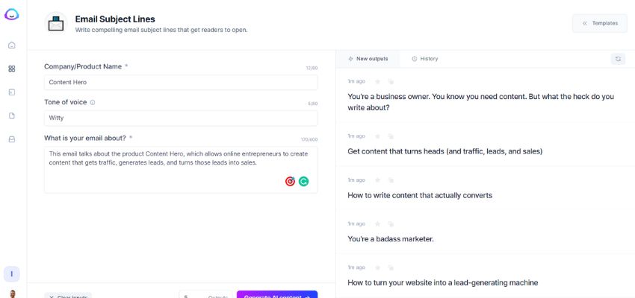
Task: Click the 'Email Subject Lines' heading
Action: point(115,19)
